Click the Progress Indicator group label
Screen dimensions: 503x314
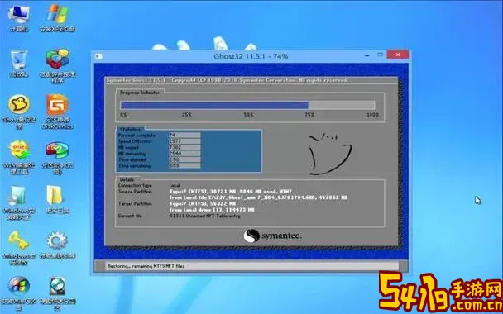pos(140,93)
